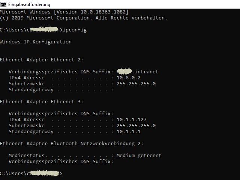Select the Ethernet-Adapter Ethernet 3 heading

point(42,102)
